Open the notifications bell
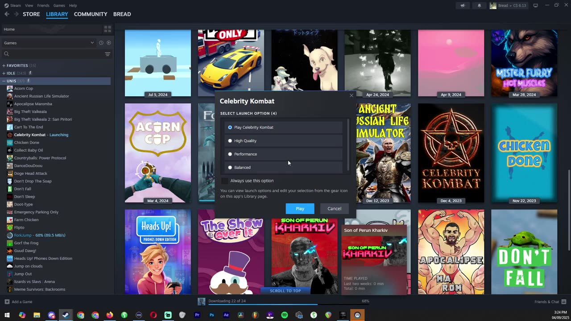This screenshot has height=321, width=571. click(x=479, y=5)
